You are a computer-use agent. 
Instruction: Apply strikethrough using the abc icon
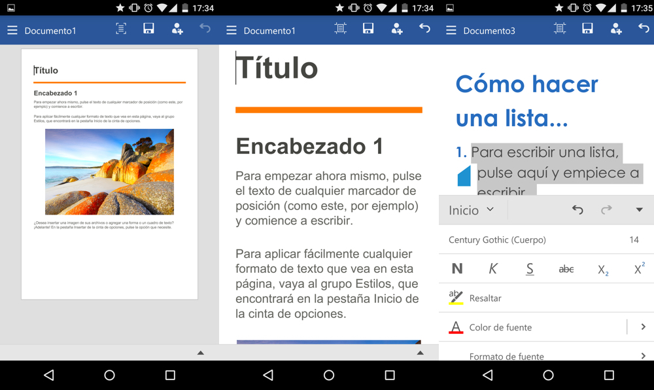566,268
